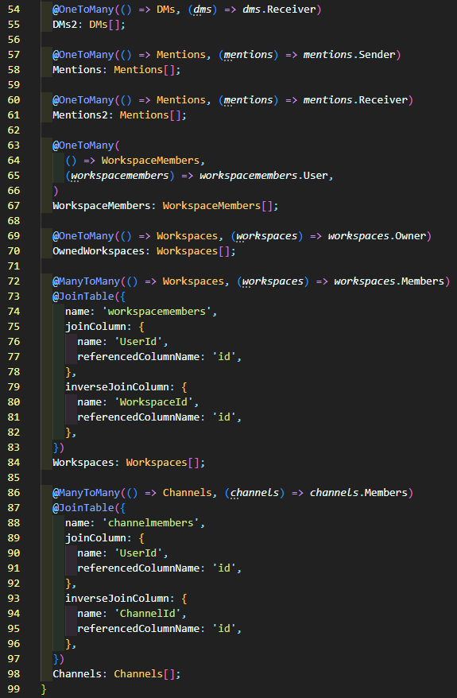Click WorkspaceMembers type on line 64

(x=150, y=161)
